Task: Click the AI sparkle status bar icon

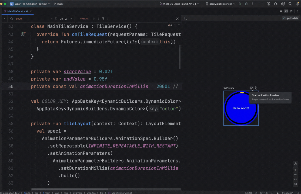Action: (x=277, y=193)
